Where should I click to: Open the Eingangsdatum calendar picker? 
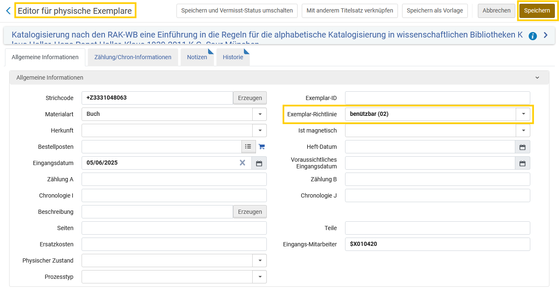click(259, 163)
